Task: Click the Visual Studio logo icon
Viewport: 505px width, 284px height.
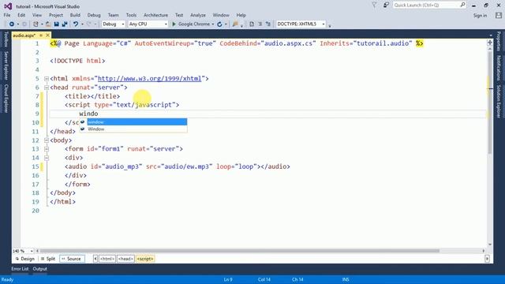Action: (x=8, y=6)
